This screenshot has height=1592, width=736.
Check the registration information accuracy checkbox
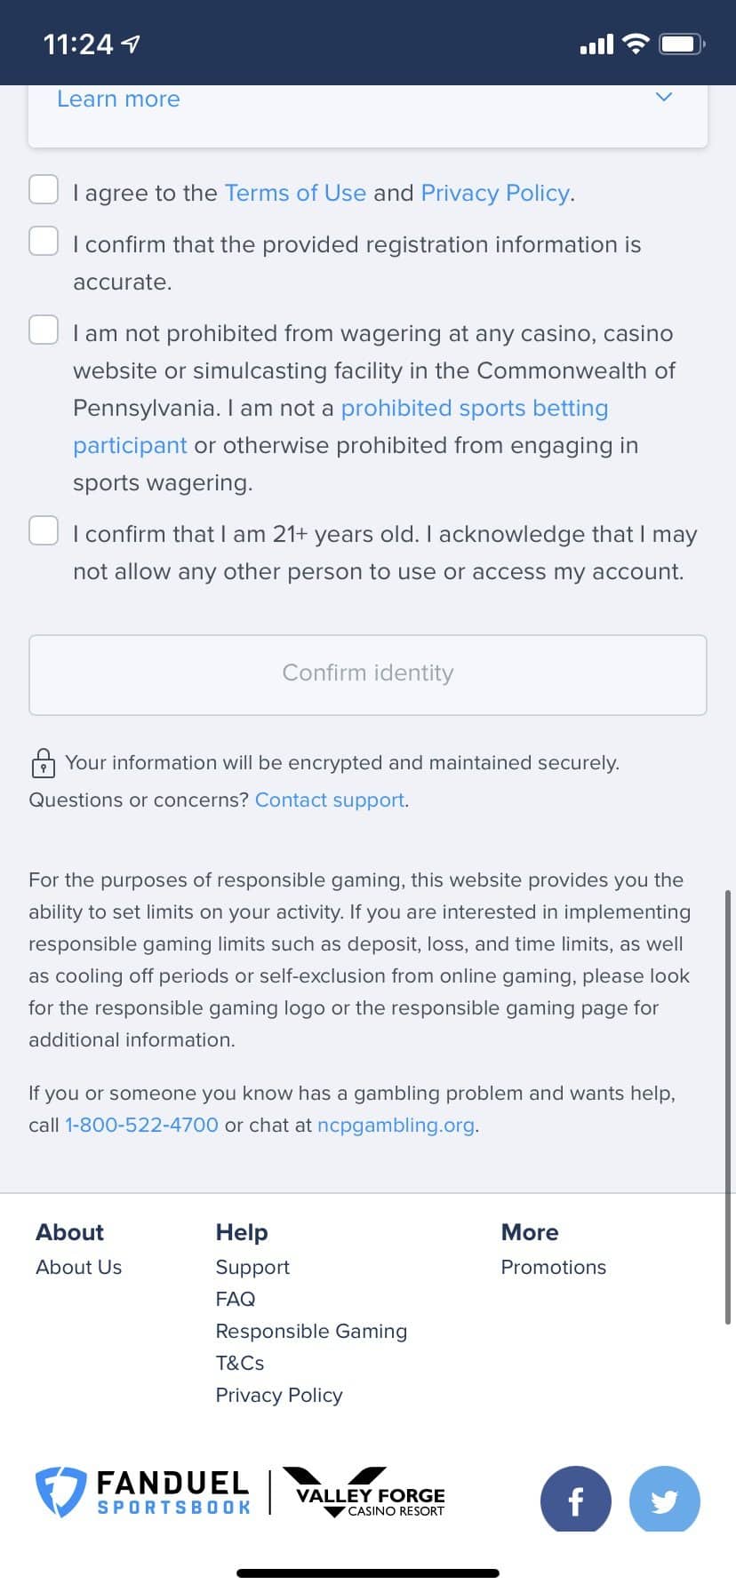[43, 241]
